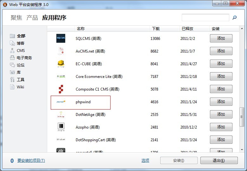The height and width of the screenshot is (171, 247).
Task: Switch to the 聚焦 tab
Action: [16, 18]
